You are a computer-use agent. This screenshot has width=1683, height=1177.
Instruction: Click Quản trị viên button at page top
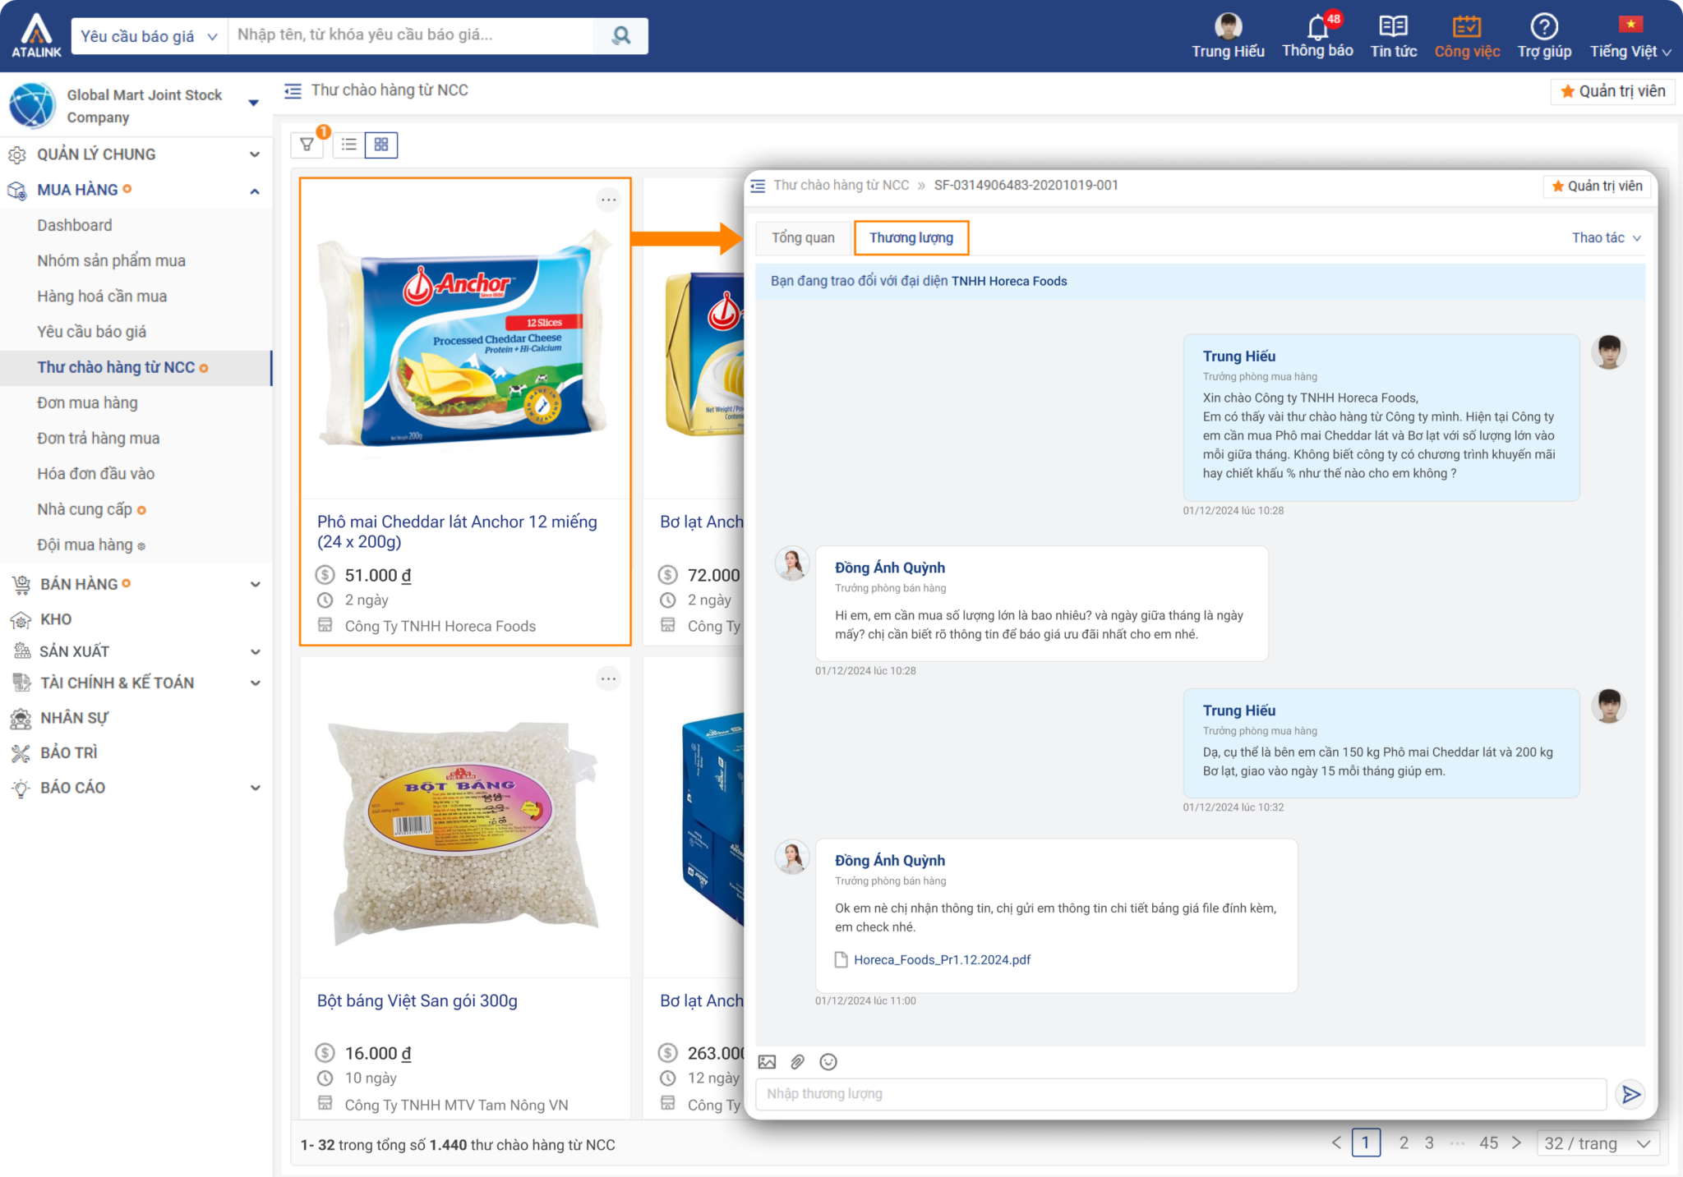coord(1612,91)
